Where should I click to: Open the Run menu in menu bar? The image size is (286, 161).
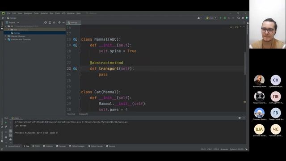click(51, 13)
